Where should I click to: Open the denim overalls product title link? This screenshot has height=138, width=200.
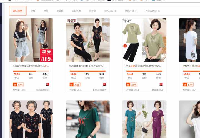click(x=31, y=66)
